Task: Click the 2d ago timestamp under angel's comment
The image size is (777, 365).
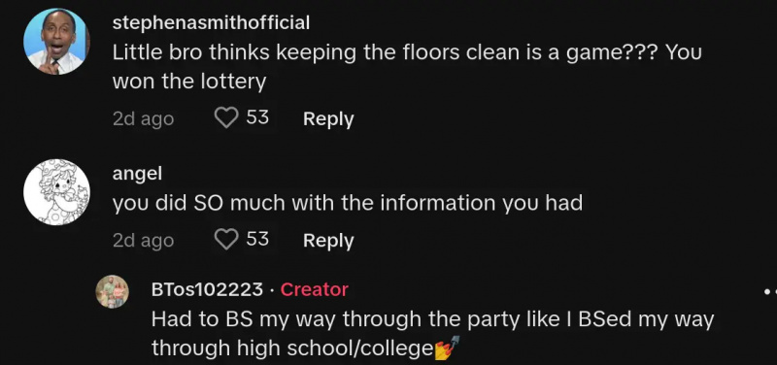Action: (x=143, y=240)
